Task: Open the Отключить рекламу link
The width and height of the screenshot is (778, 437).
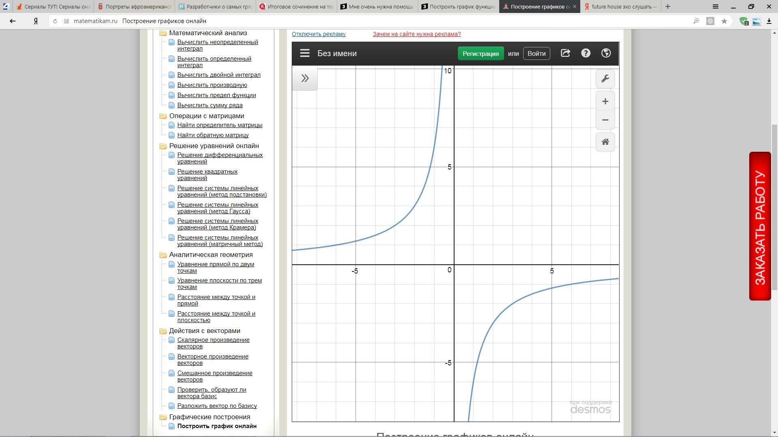Action: click(x=318, y=34)
